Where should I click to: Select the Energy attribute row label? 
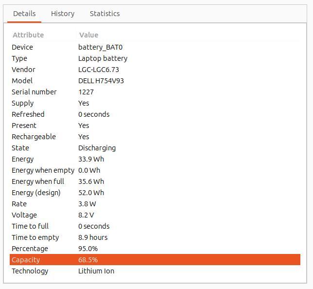(22, 159)
